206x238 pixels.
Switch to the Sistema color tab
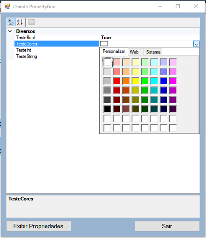[153, 52]
